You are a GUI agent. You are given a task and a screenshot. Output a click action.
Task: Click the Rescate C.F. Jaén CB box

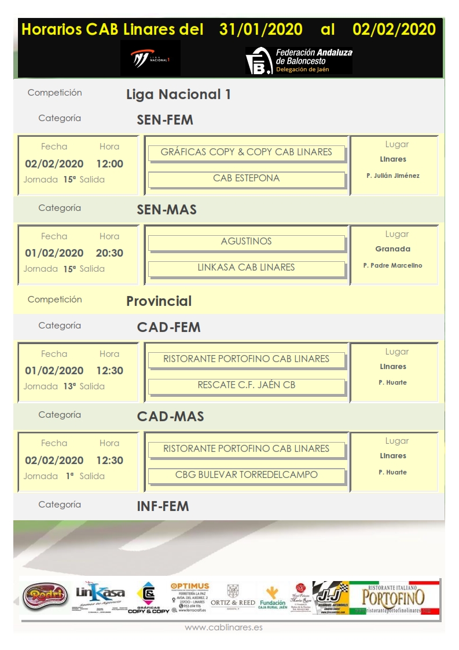[x=246, y=385]
